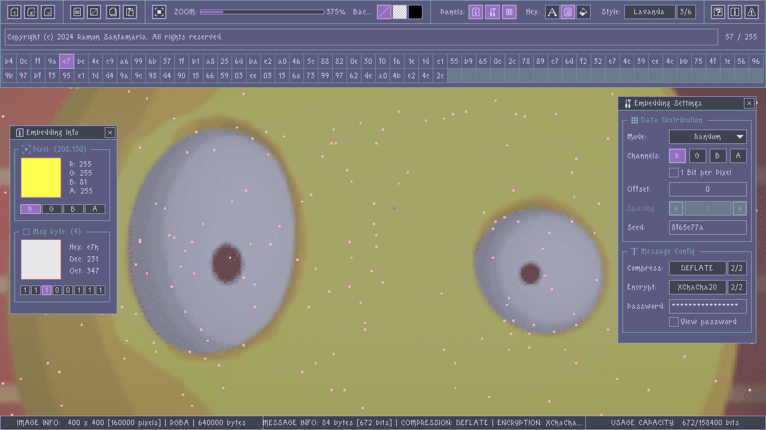
Task: Select the binary hex view icon
Action: point(568,12)
